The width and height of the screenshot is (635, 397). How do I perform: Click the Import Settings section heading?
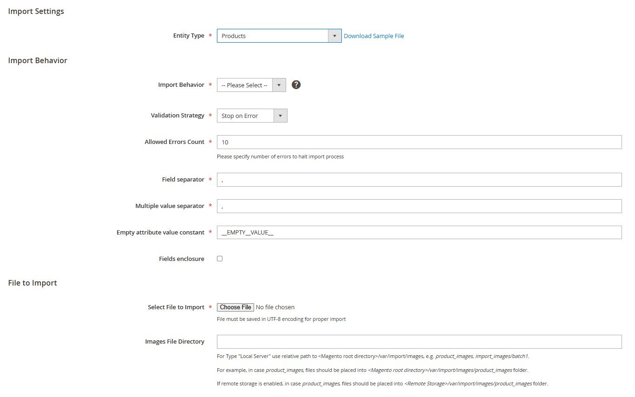point(36,11)
